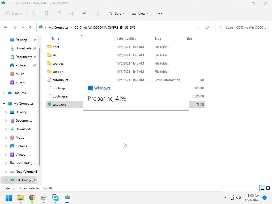
Task: Sort by the Size column header
Action: pyautogui.click(x=189, y=39)
